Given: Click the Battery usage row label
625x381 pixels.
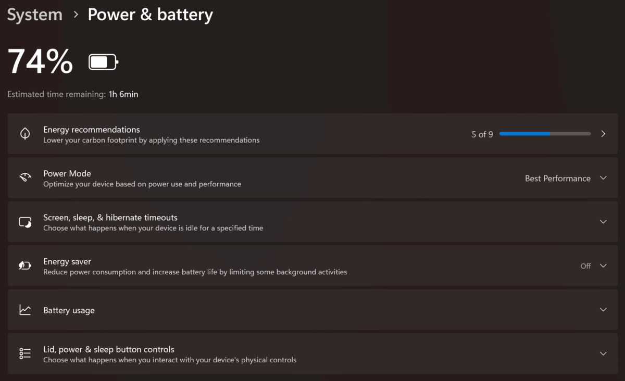Looking at the screenshot, I should pos(69,310).
